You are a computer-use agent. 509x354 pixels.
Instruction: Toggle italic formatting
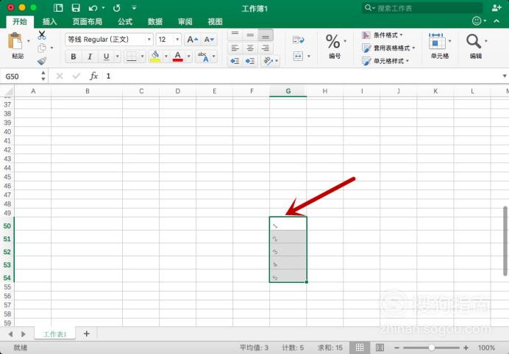[90, 57]
